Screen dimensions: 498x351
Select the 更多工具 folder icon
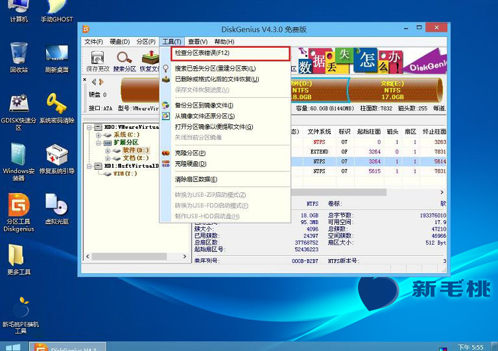point(18,260)
